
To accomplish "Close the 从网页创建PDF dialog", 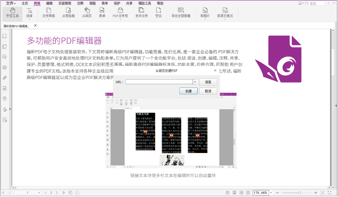I will tap(215, 70).
